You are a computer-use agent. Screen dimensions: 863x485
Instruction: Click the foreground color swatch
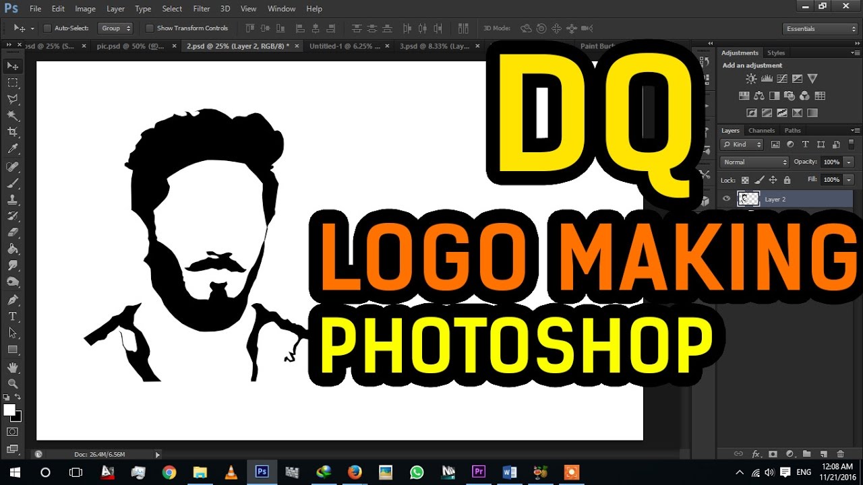(x=9, y=409)
